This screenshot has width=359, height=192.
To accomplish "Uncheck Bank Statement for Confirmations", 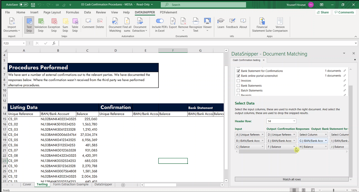I will pyautogui.click(x=238, y=71).
